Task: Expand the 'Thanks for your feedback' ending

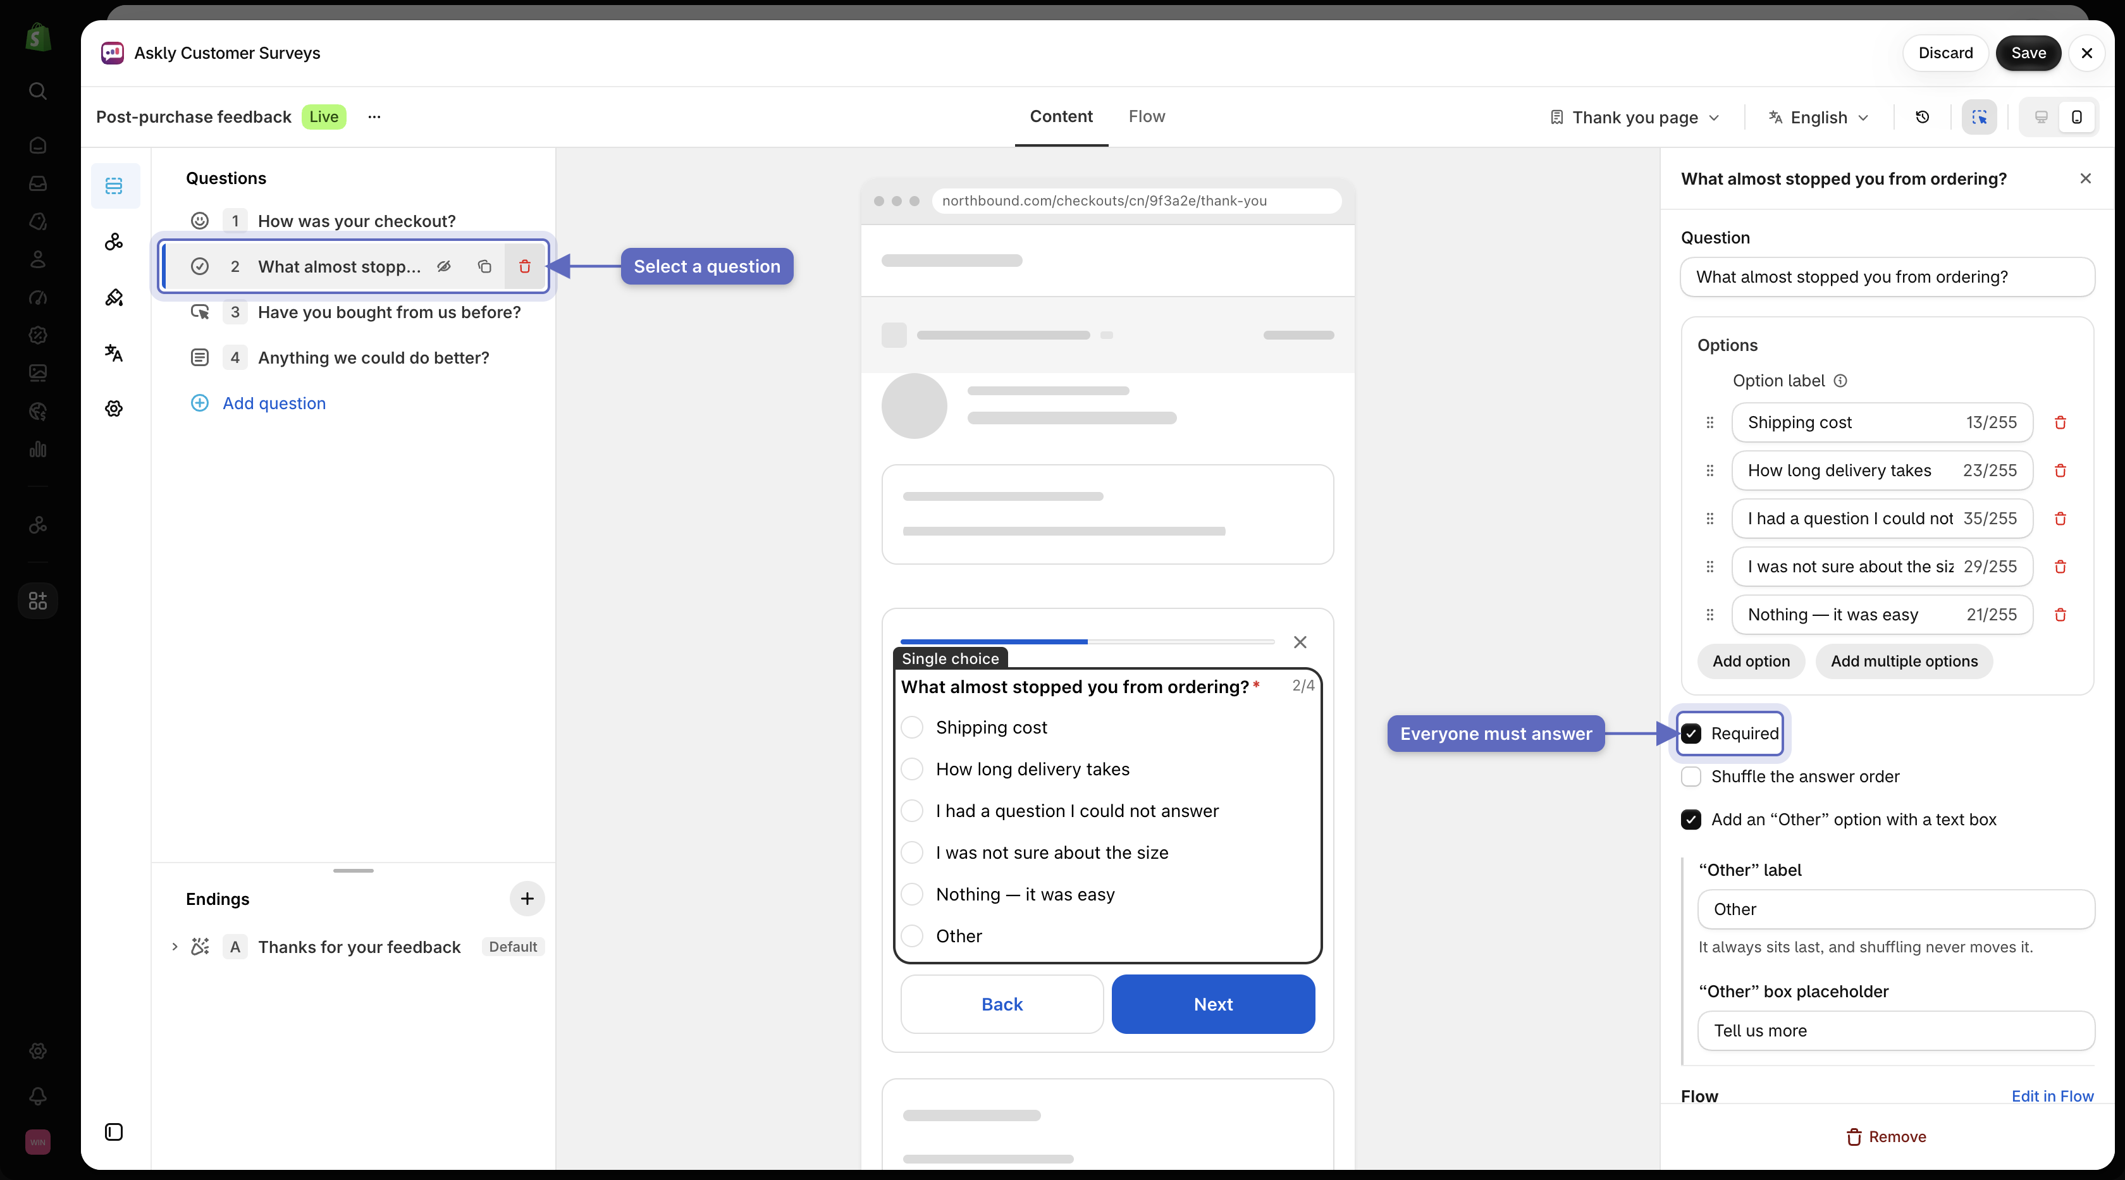Action: point(174,946)
